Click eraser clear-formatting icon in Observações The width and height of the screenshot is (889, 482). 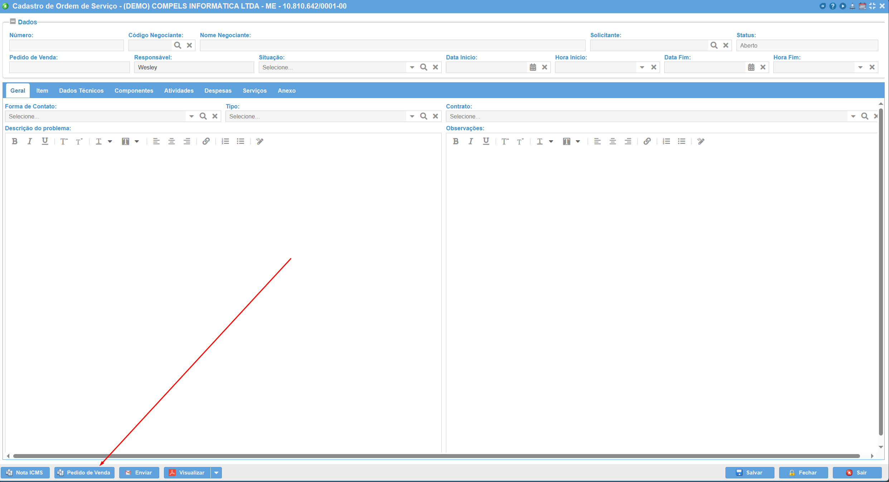coord(701,141)
